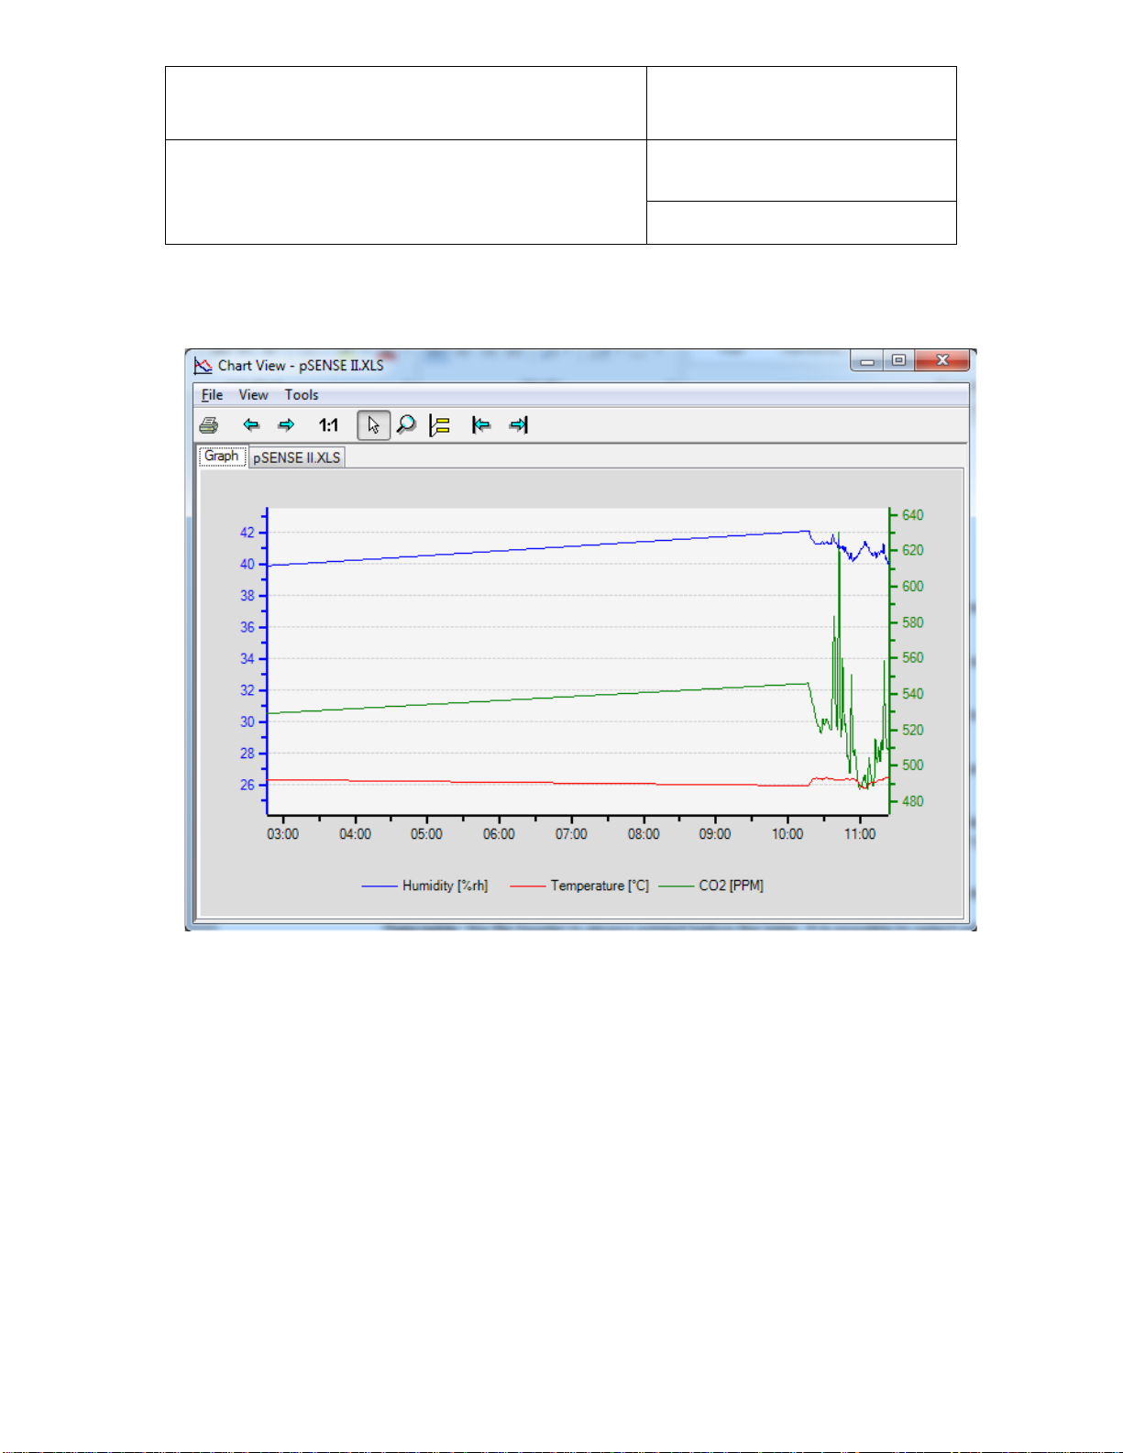
Task: Click the Chart View window title icon
Action: (x=204, y=366)
